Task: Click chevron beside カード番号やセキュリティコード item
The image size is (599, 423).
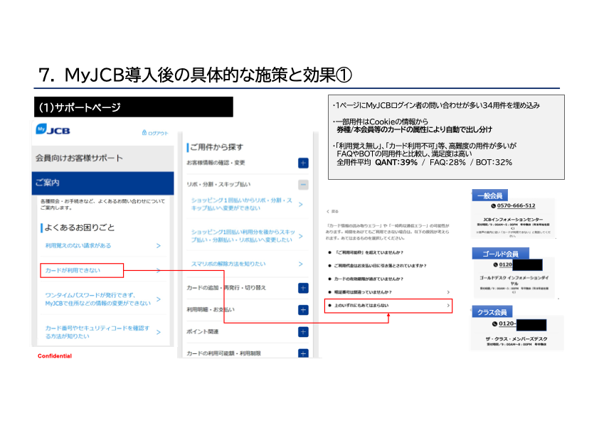Action: pyautogui.click(x=159, y=332)
